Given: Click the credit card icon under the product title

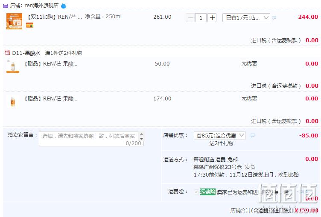Looking at the screenshot, I should click(x=30, y=25).
